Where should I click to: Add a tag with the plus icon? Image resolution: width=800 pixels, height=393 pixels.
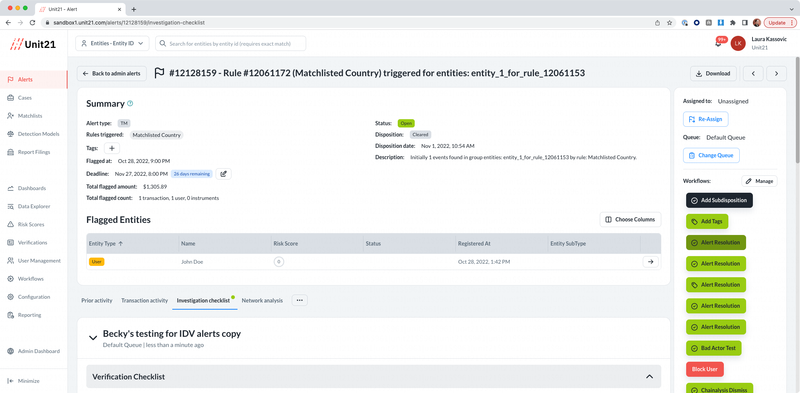point(112,148)
